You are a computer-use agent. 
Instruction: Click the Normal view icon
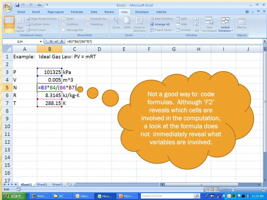9,23
